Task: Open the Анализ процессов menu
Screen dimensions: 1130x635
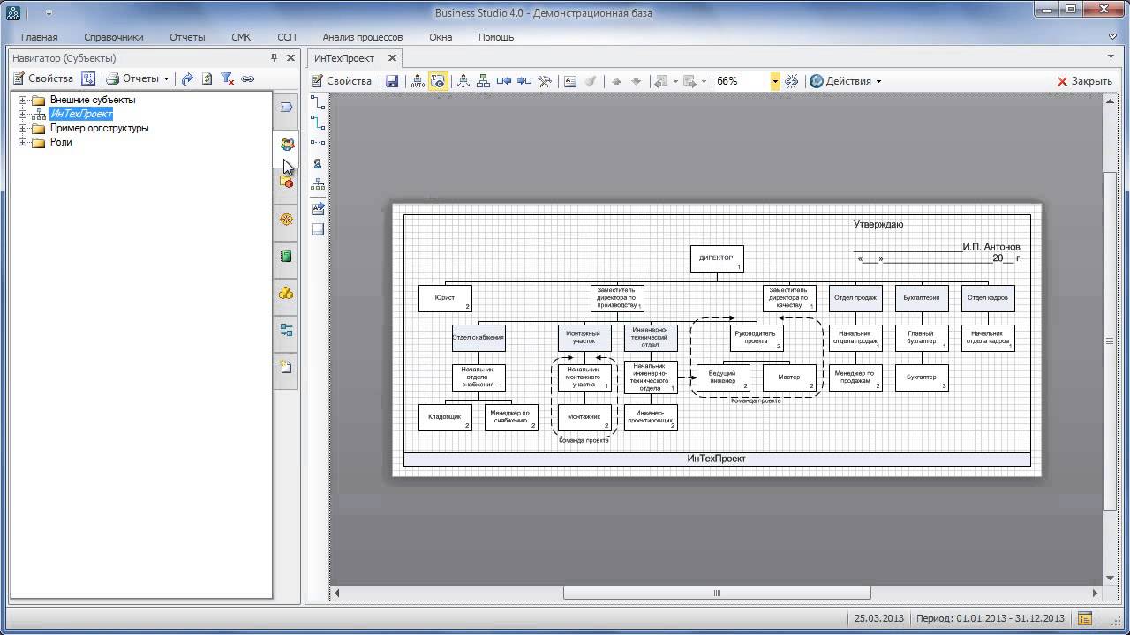Action: pos(363,37)
